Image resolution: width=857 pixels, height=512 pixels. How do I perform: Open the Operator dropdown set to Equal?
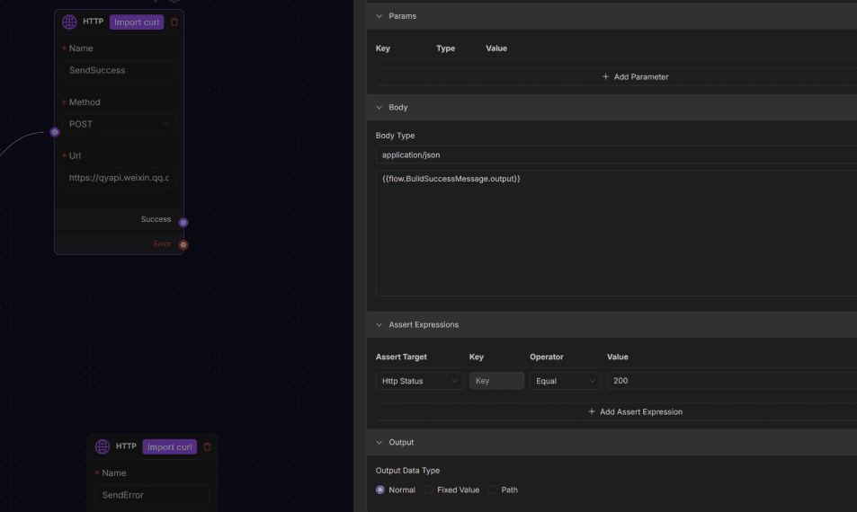(565, 381)
